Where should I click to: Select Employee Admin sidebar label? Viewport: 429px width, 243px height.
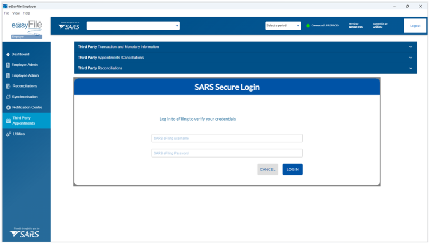pyautogui.click(x=25, y=75)
